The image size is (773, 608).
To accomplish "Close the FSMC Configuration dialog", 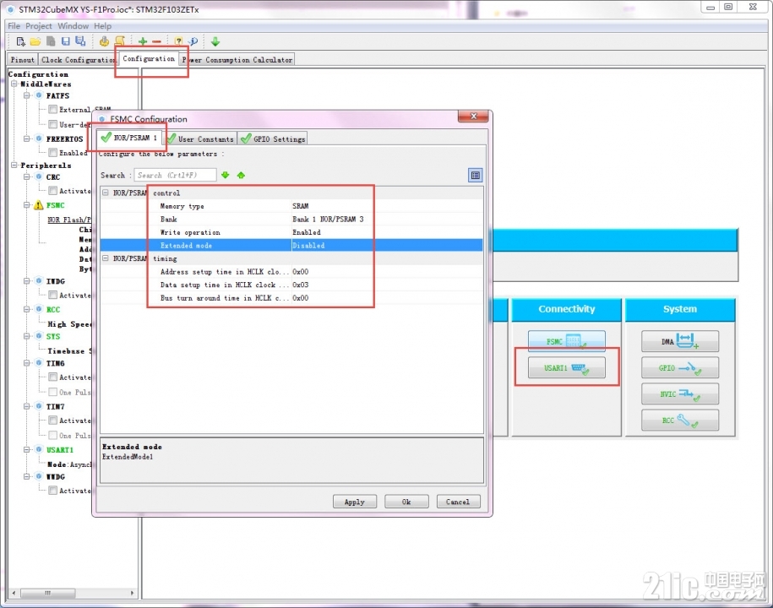I will click(473, 117).
